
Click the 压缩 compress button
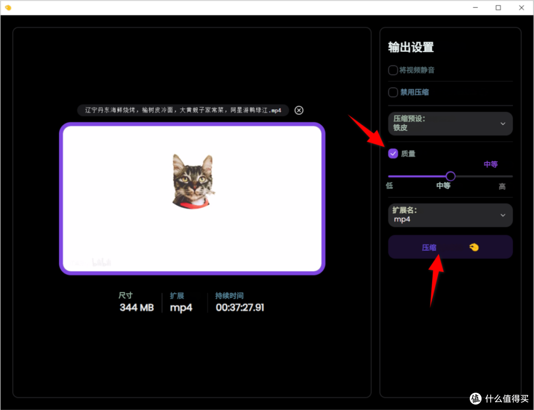tap(450, 247)
